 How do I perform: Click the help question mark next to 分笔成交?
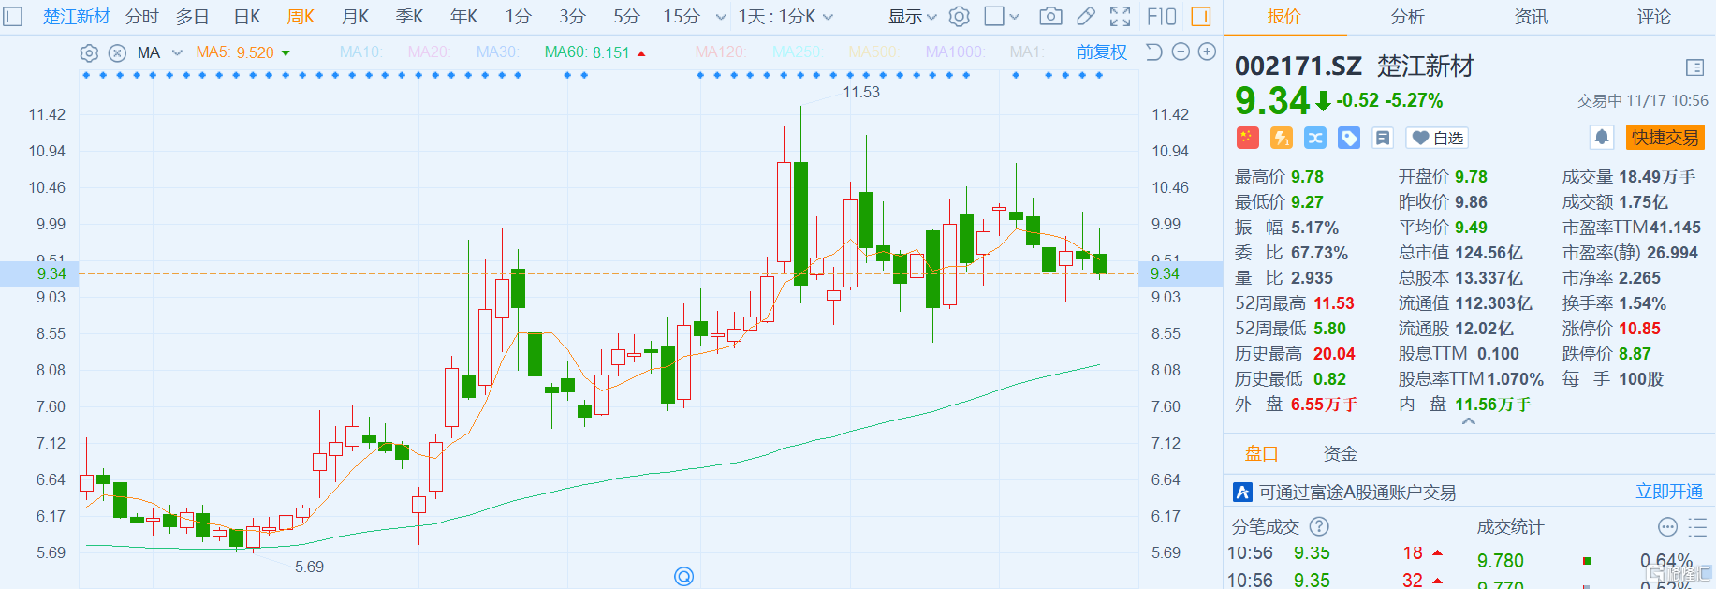coord(1319,526)
